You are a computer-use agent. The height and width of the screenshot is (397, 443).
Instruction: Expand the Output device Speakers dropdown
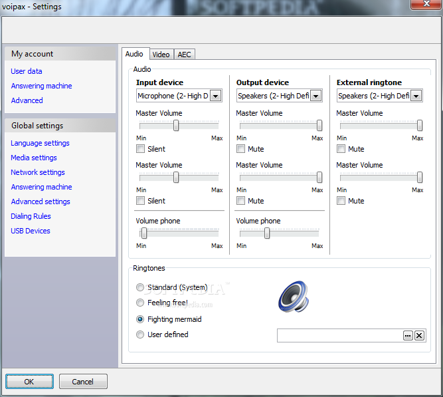(x=316, y=96)
